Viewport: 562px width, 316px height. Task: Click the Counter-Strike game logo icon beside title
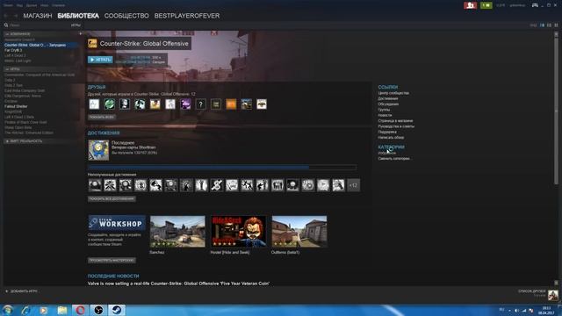point(92,43)
